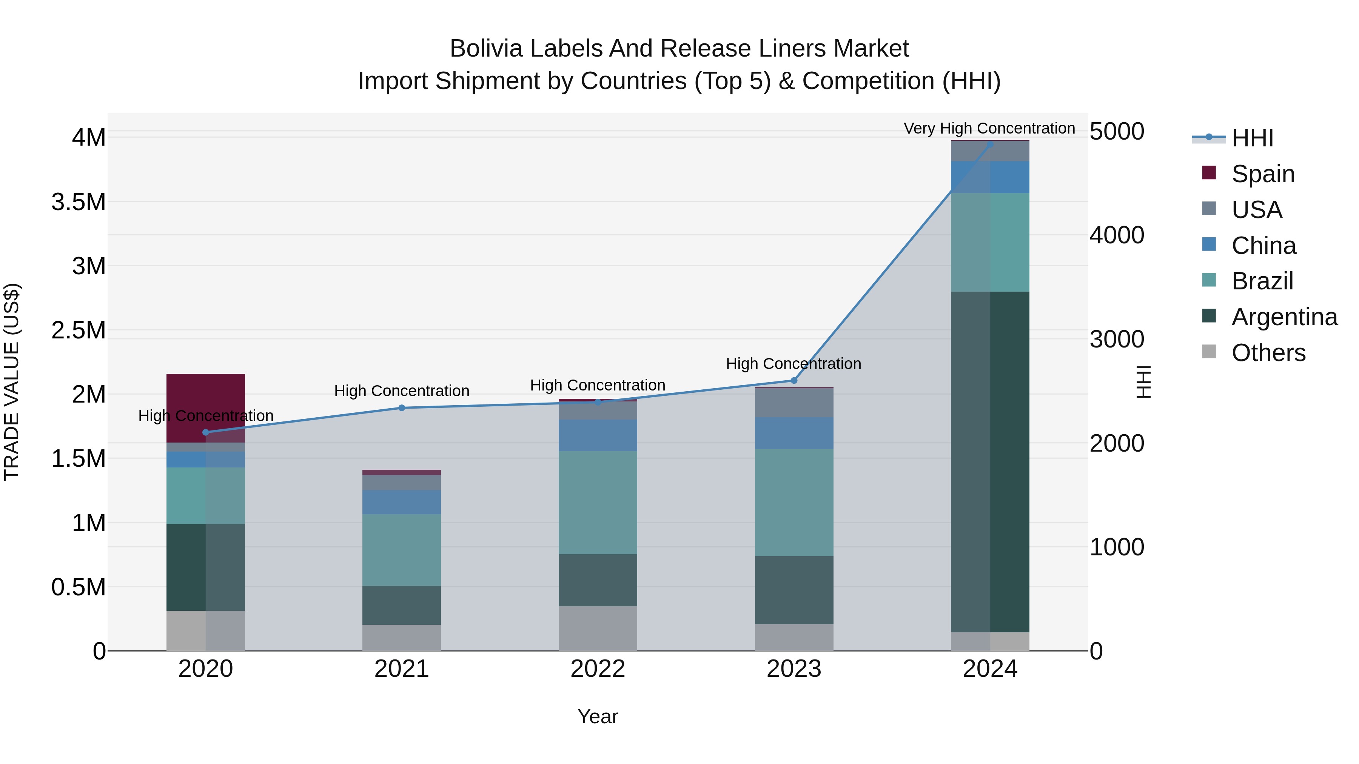Image resolution: width=1359 pixels, height=764 pixels.
Task: Click the China blue legend swatch
Action: coord(1209,244)
